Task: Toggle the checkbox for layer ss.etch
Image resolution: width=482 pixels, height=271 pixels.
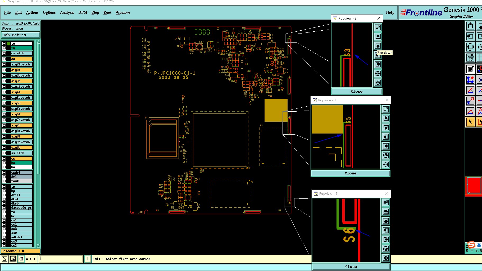Action: point(4,153)
